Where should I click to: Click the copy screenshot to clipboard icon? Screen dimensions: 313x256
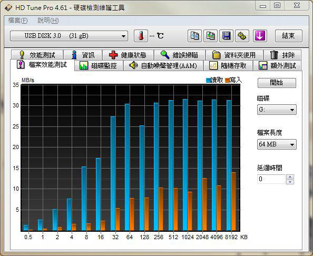[x=210, y=36]
